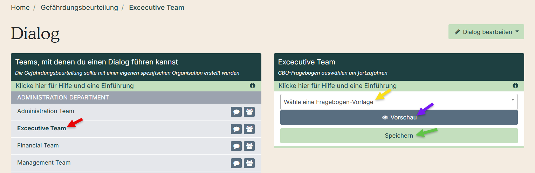Collapse Administration Department section header
Screen dimensions: 535x173
[136, 97]
